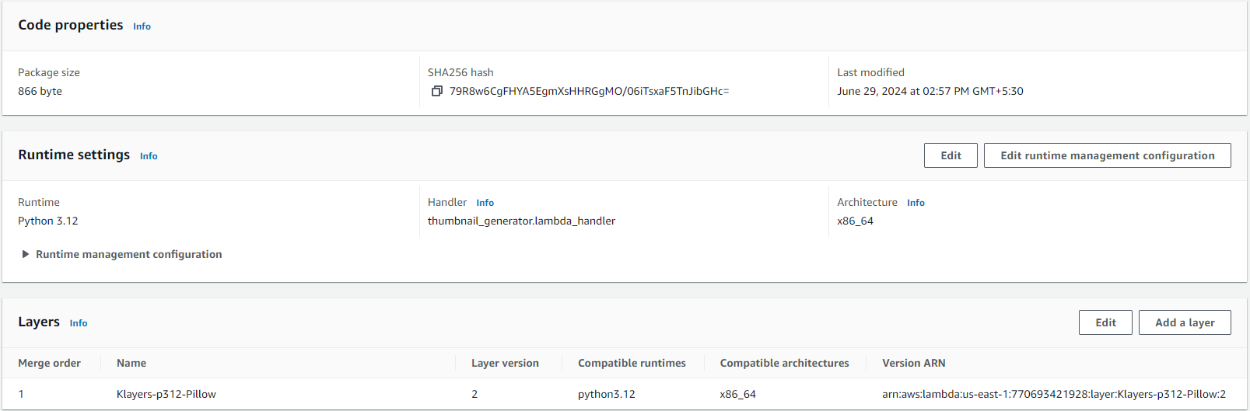This screenshot has width=1250, height=411.
Task: Copy the SHA256 hash value
Action: click(x=437, y=92)
